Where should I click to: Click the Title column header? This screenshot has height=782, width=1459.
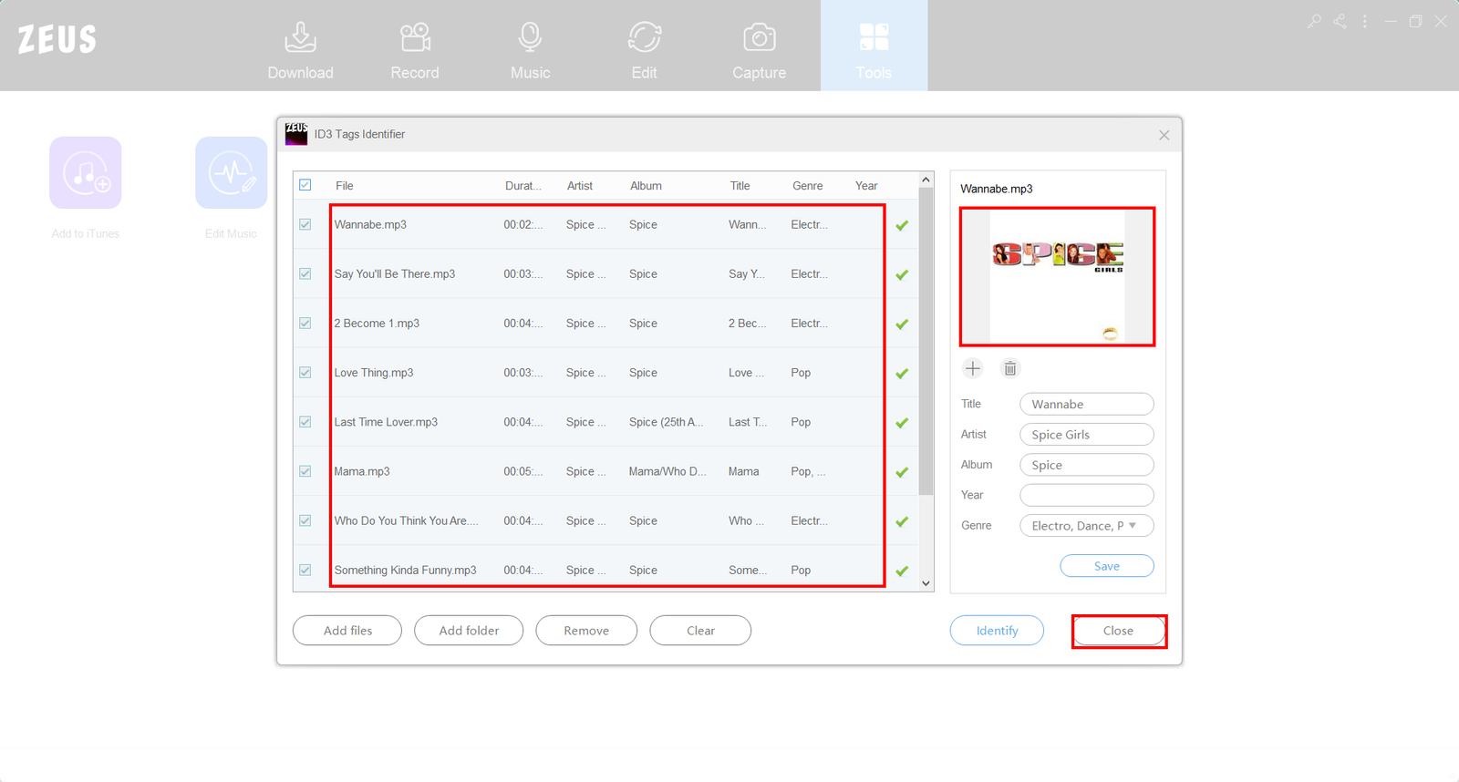pyautogui.click(x=740, y=186)
